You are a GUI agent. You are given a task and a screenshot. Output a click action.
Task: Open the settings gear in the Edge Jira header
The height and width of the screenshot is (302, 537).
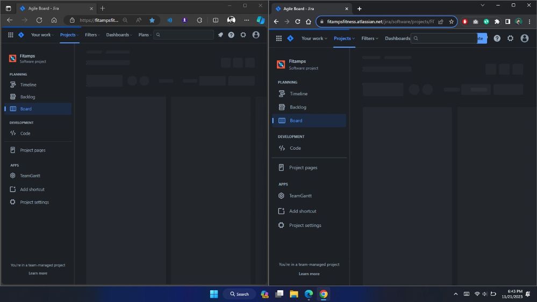[x=243, y=34]
